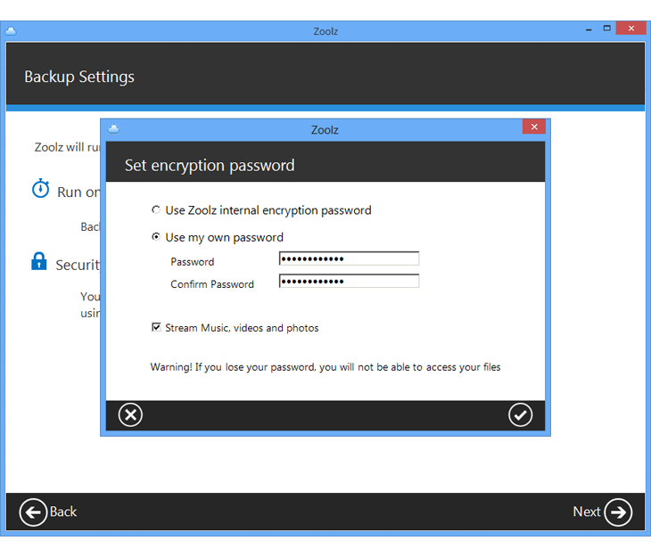This screenshot has width=651, height=557.
Task: Click the Zoolz cloud icon in the main window title bar
Action: [11, 30]
